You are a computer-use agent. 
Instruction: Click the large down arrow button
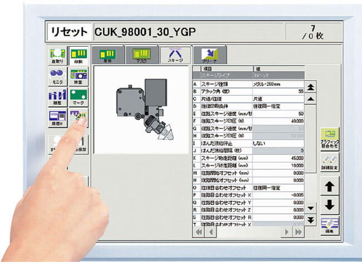[x=329, y=204]
